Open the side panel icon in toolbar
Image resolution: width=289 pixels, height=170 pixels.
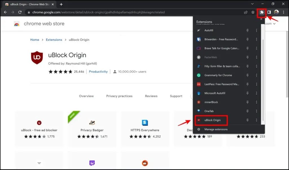(x=269, y=12)
